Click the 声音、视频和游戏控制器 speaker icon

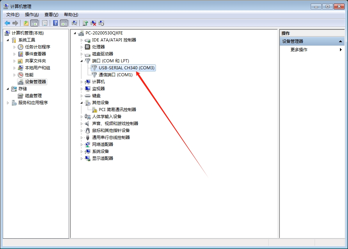click(x=88, y=124)
